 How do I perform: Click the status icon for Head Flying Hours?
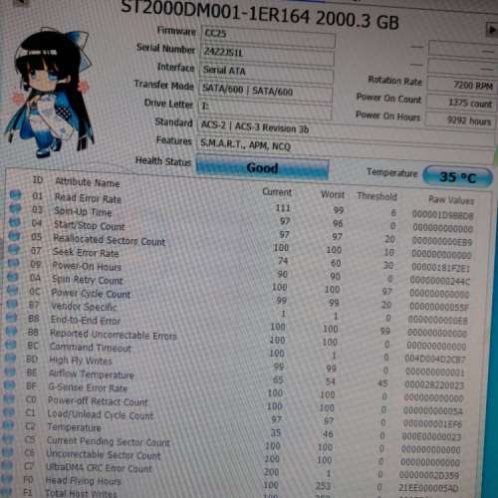[7, 479]
